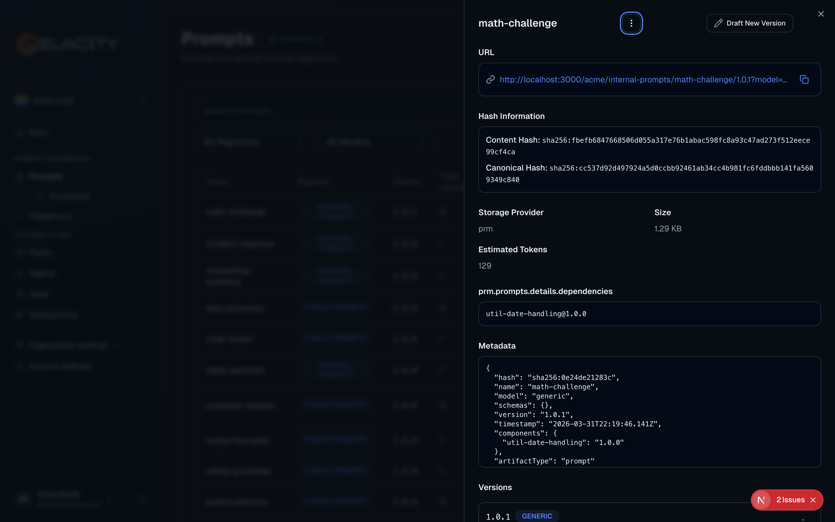Screen dimensions: 835x522
Task: Click the search prompts input field
Action: [328, 110]
